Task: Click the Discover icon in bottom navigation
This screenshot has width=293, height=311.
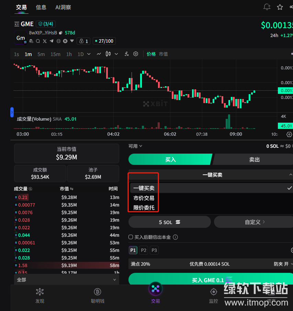Action: (x=40, y=295)
